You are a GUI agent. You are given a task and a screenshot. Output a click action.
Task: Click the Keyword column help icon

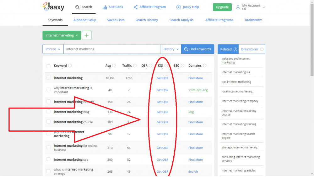pos(70,65)
